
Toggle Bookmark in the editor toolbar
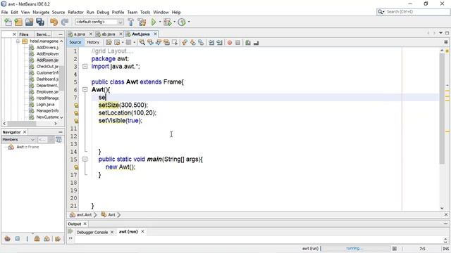pyautogui.click(x=201, y=42)
